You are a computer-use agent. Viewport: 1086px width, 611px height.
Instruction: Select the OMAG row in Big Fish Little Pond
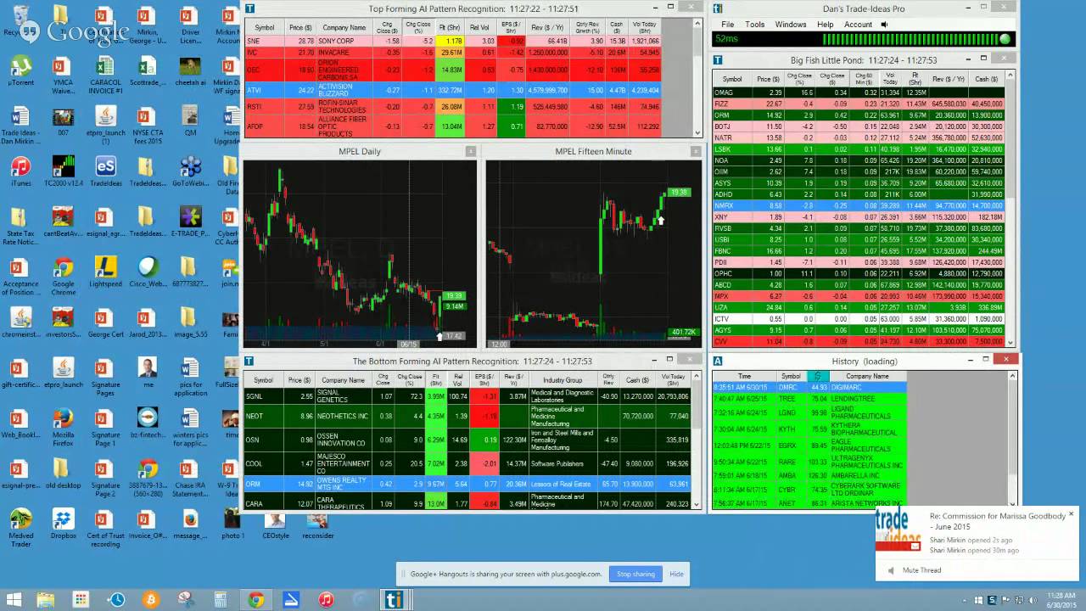(859, 92)
